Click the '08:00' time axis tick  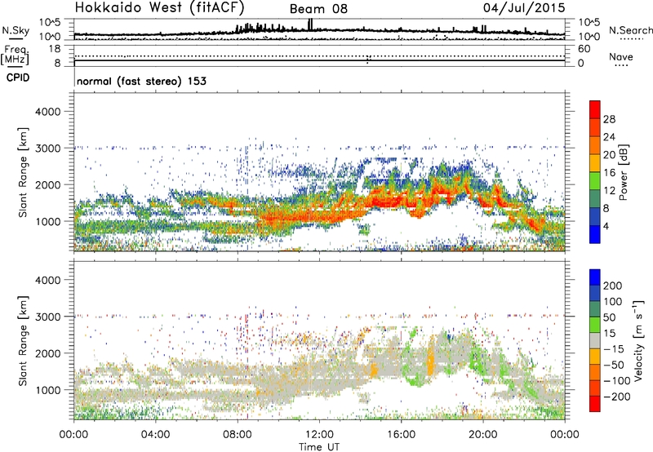pos(238,435)
